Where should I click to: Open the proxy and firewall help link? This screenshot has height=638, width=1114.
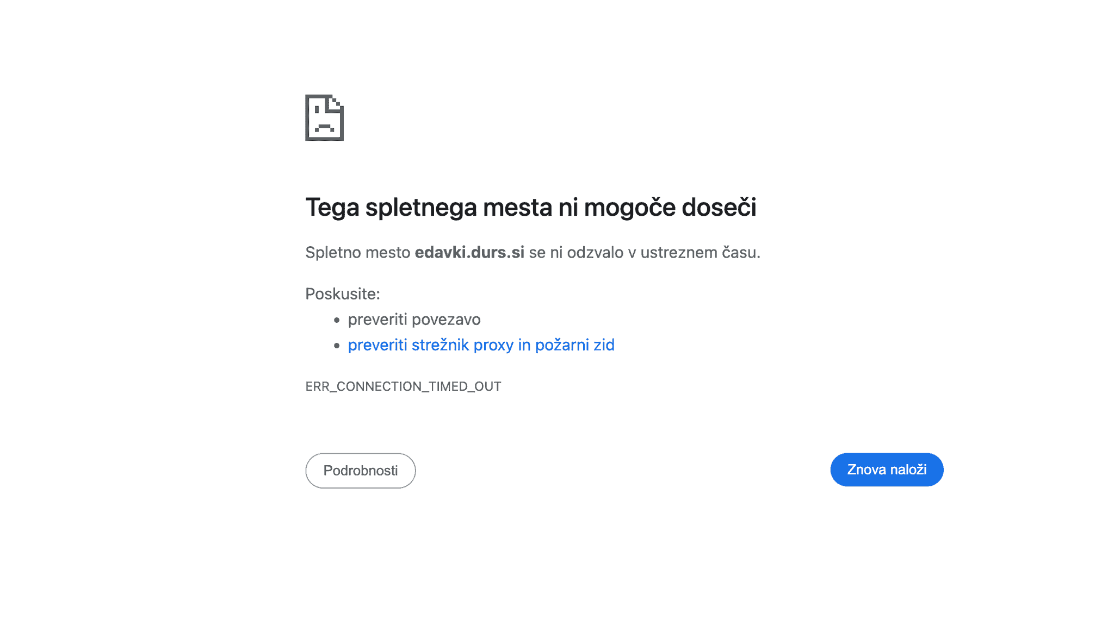(481, 345)
